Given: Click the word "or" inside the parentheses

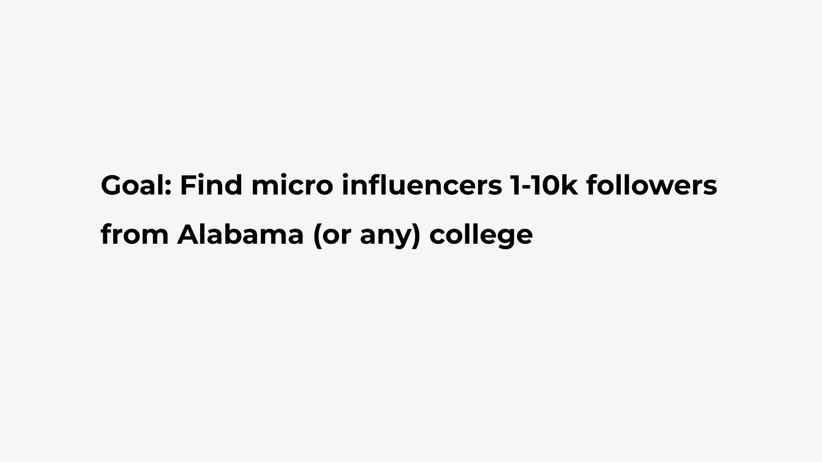Looking at the screenshot, I should click(x=337, y=236).
